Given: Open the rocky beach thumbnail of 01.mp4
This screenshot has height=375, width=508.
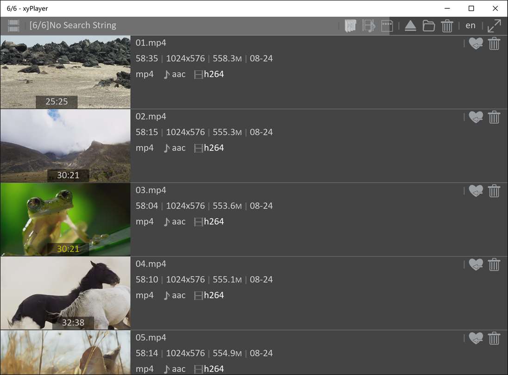Looking at the screenshot, I should pyautogui.click(x=65, y=72).
